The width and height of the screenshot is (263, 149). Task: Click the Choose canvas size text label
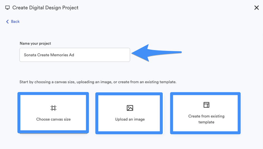tap(53, 119)
